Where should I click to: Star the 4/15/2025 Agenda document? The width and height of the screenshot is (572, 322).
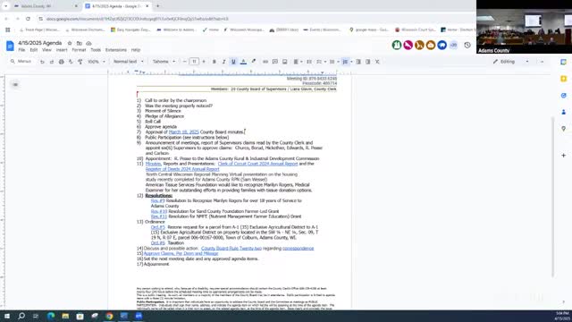point(70,43)
